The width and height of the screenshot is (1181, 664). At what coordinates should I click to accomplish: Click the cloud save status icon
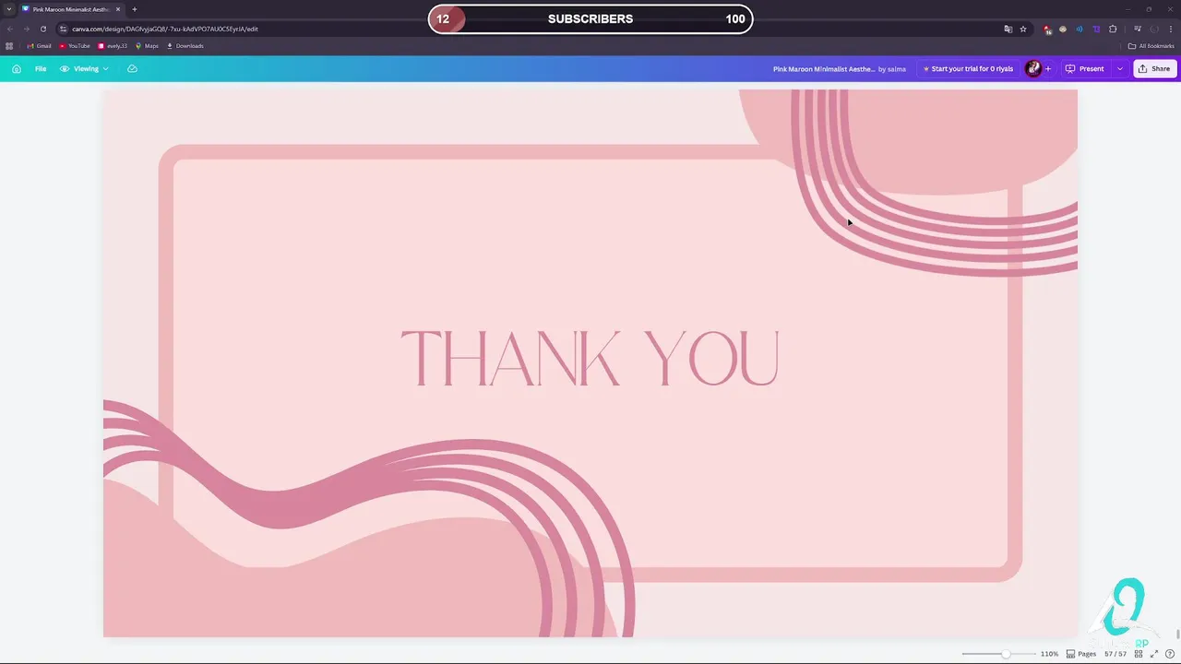[x=132, y=69]
